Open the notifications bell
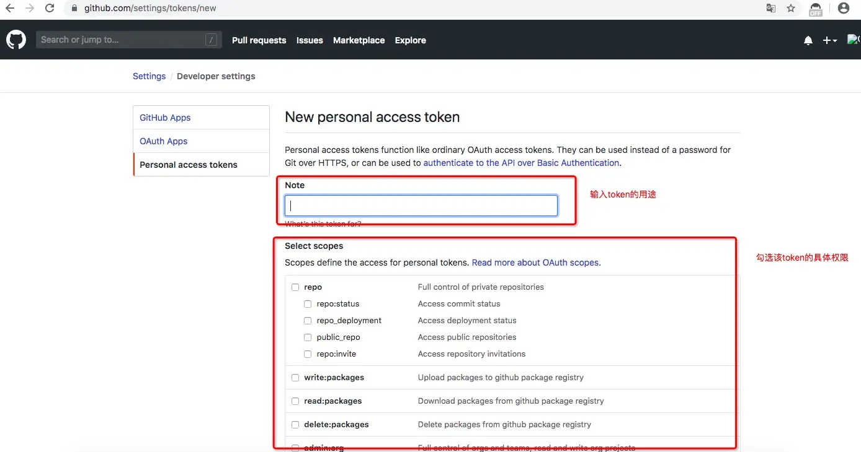The height and width of the screenshot is (452, 861). pos(808,40)
